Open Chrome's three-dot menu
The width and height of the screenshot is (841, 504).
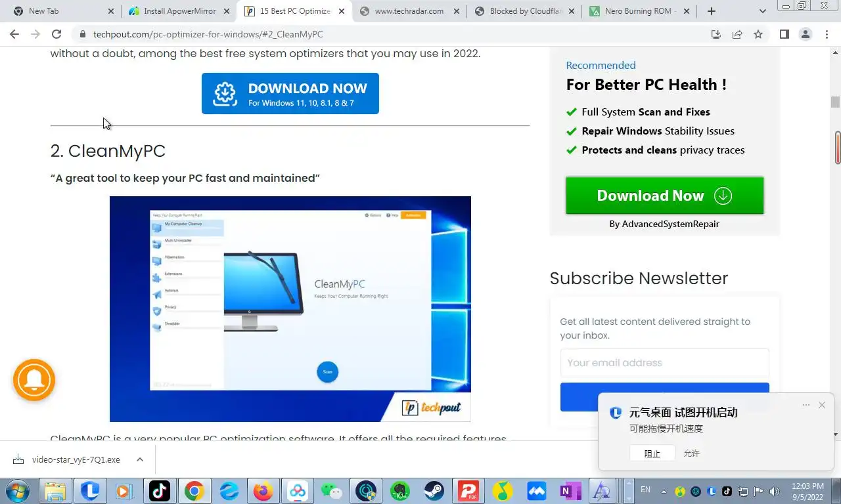tap(827, 34)
